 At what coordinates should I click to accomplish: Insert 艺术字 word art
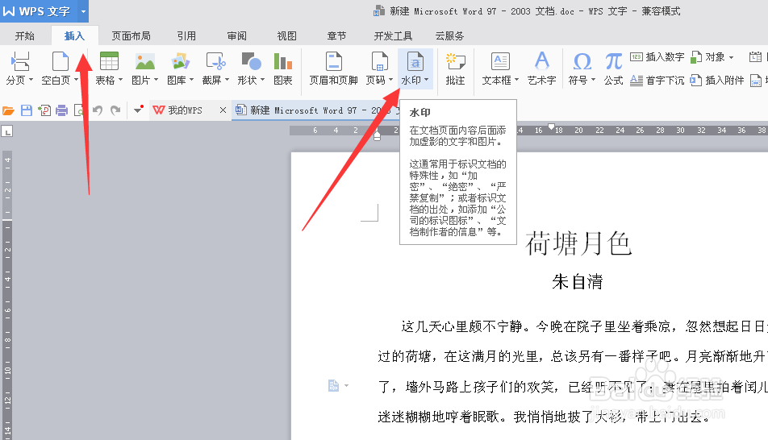click(x=542, y=68)
